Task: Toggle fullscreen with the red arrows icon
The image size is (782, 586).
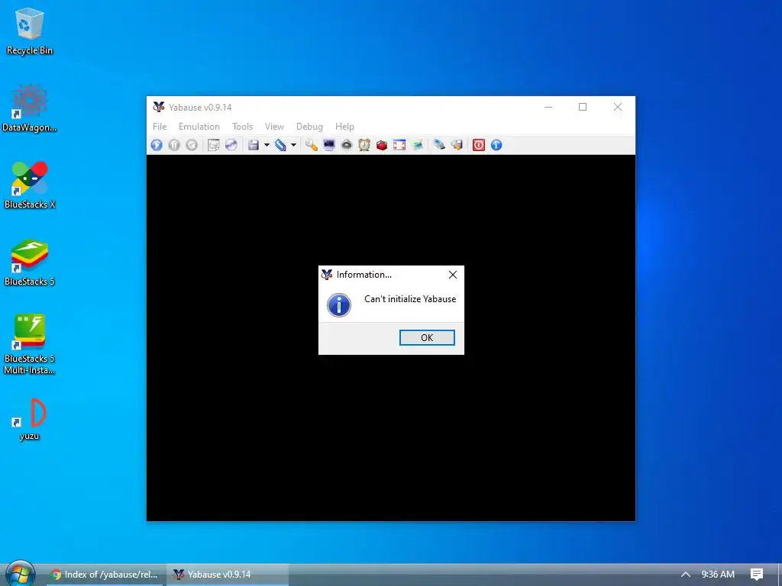Action: (399, 145)
